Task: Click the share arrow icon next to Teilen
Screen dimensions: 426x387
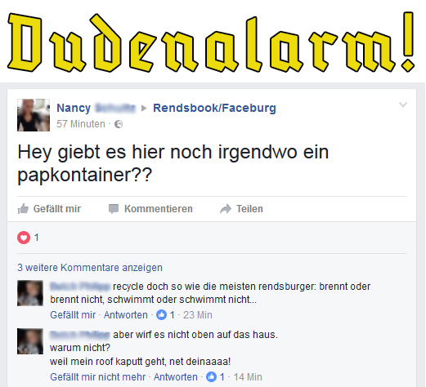Action: point(226,209)
